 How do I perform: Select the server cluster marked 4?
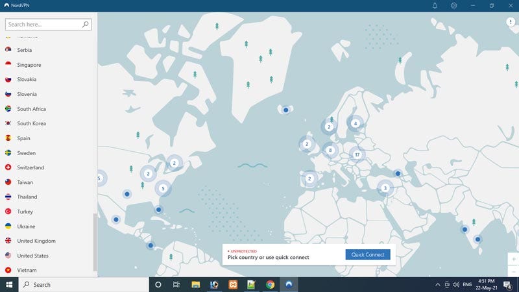(x=355, y=123)
